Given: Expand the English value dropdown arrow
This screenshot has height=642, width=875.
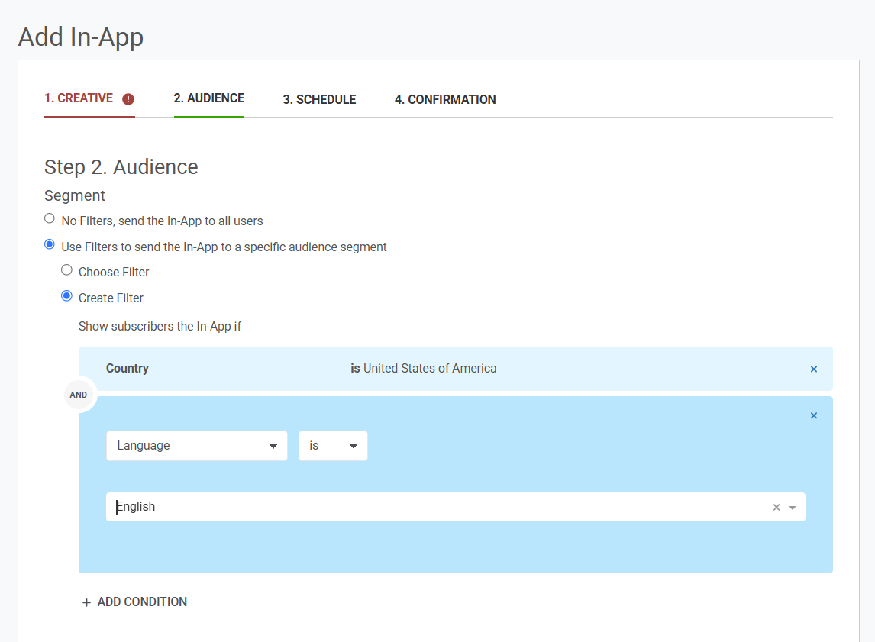Looking at the screenshot, I should [793, 508].
